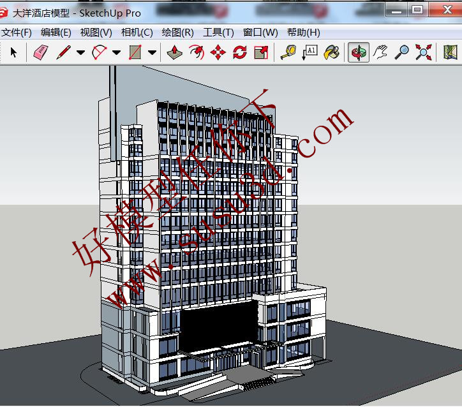Screen dimensions: 462x407
Task: Select the Paint Bucket tool
Action: [332, 52]
